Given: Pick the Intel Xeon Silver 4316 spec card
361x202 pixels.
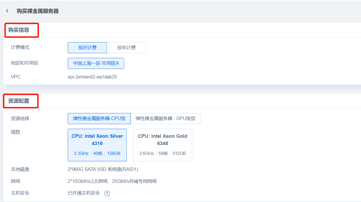Looking at the screenshot, I should coord(97,145).
